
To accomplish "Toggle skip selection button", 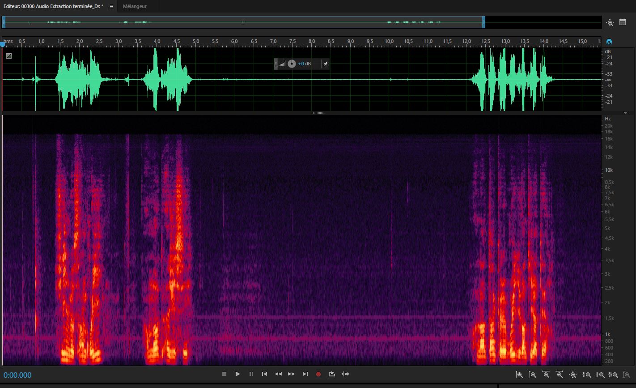I will tap(345, 374).
